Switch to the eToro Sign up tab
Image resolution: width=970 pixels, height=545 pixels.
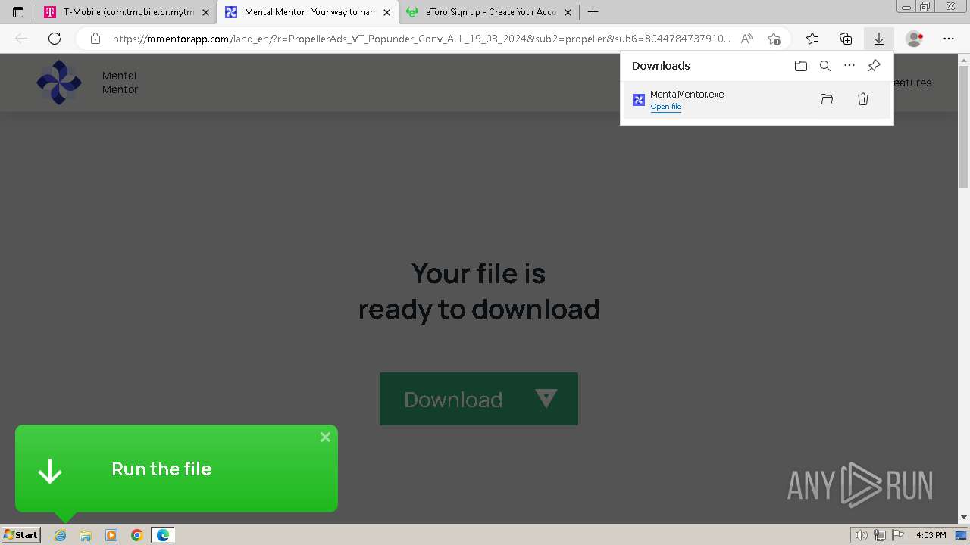coord(489,12)
